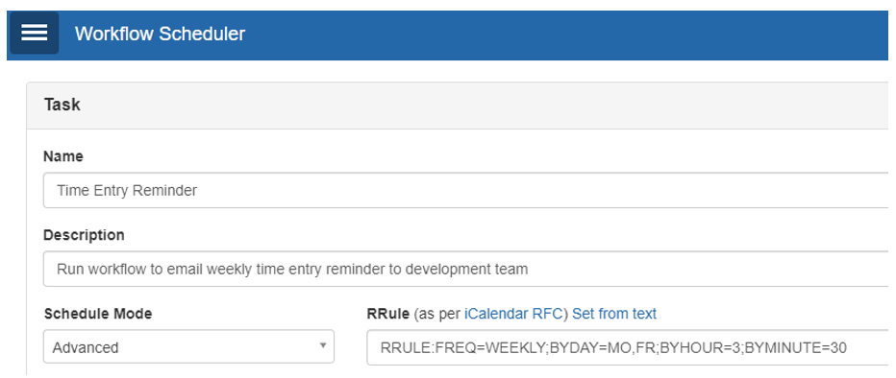Viewport: 896px width, 378px height.
Task: Focus the Description text field
Action: click(x=465, y=269)
